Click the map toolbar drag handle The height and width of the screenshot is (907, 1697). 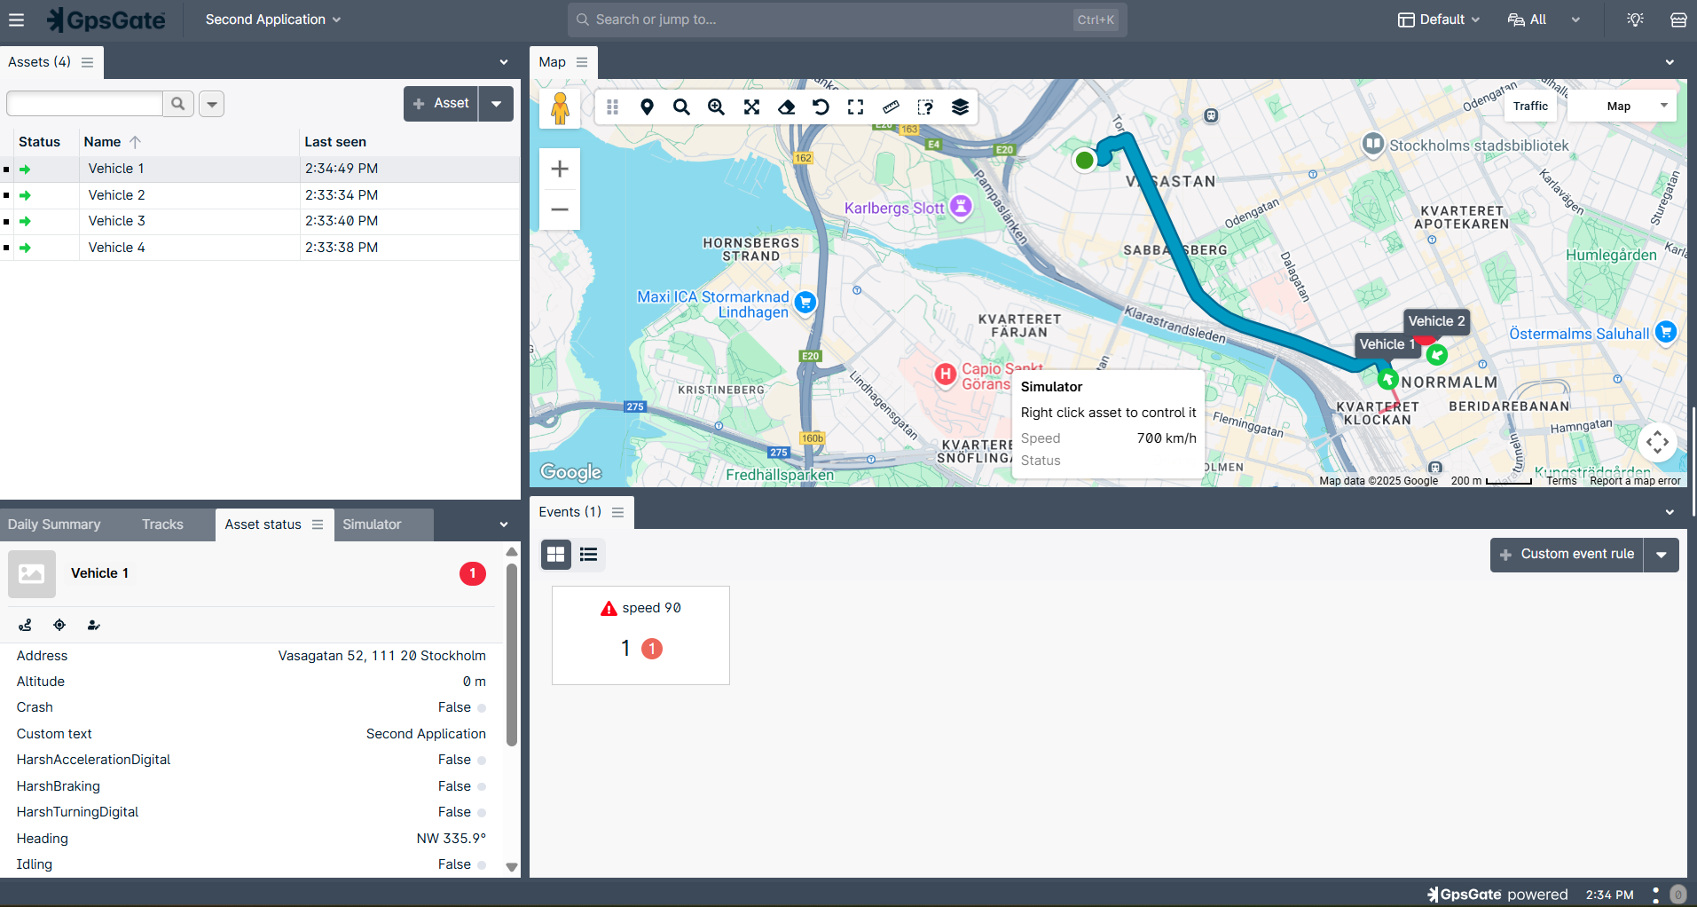(612, 107)
